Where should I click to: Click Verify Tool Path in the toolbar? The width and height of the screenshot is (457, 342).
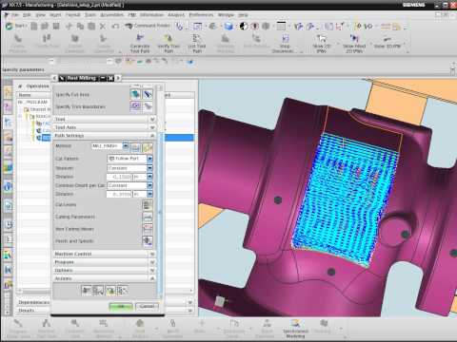(169, 44)
